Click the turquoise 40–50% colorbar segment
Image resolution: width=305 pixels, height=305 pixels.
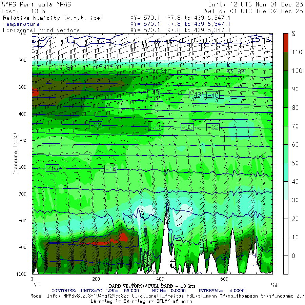pyautogui.click(x=286, y=172)
